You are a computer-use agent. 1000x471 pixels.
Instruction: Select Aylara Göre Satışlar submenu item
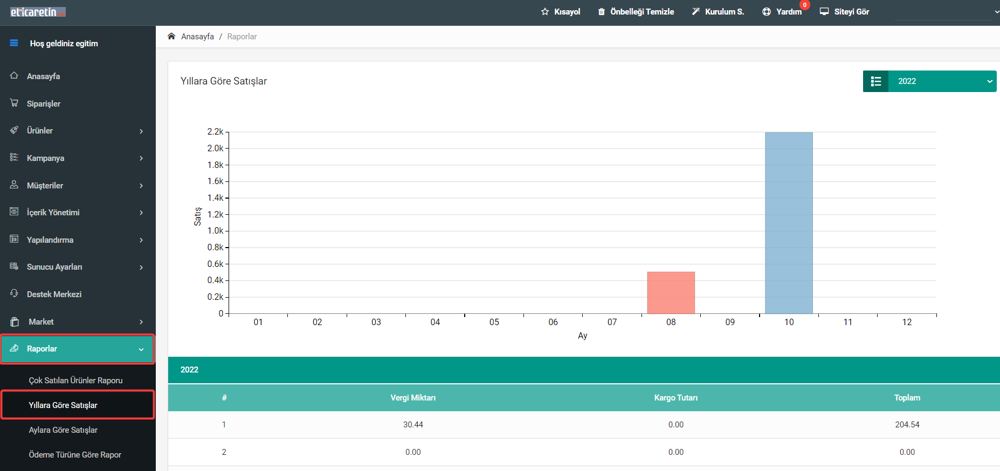pyautogui.click(x=63, y=430)
